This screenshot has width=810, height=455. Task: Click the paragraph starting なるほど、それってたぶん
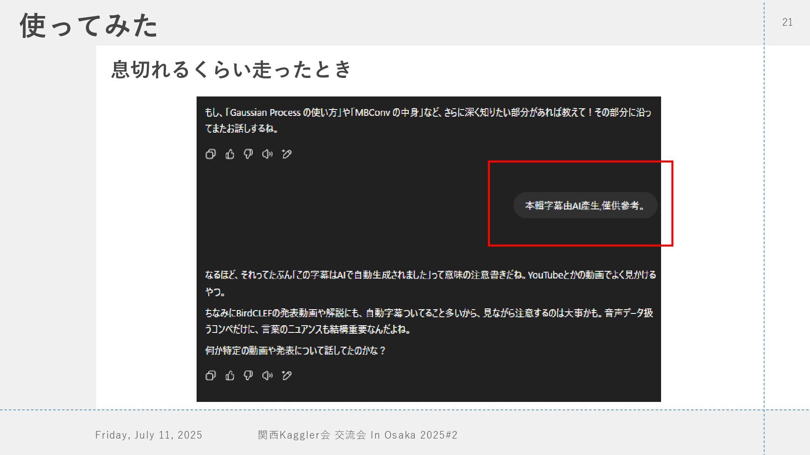pos(430,283)
